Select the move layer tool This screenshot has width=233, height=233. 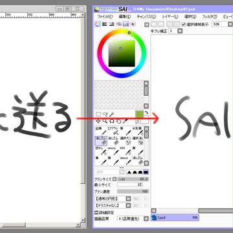98,121
